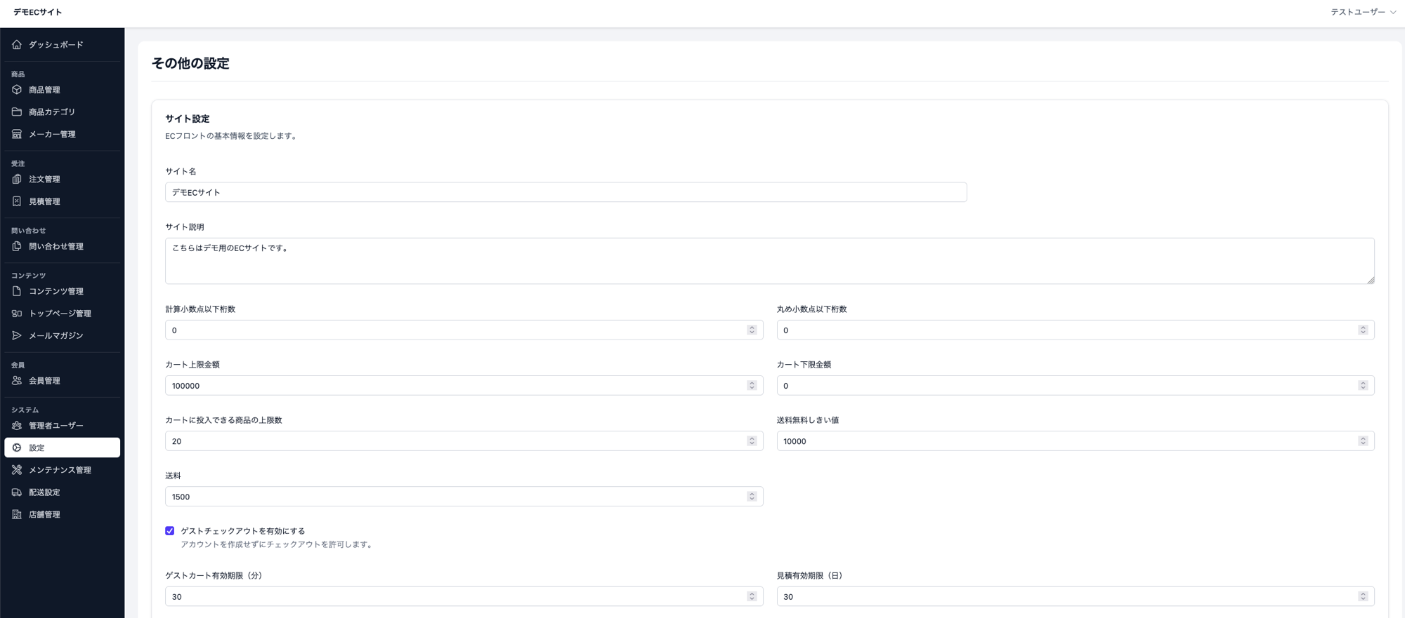Click the 配送設定 truck icon
The height and width of the screenshot is (618, 1405).
[17, 492]
